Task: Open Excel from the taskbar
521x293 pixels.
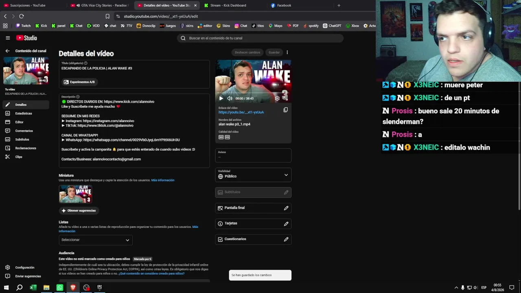Action: click(x=33, y=288)
